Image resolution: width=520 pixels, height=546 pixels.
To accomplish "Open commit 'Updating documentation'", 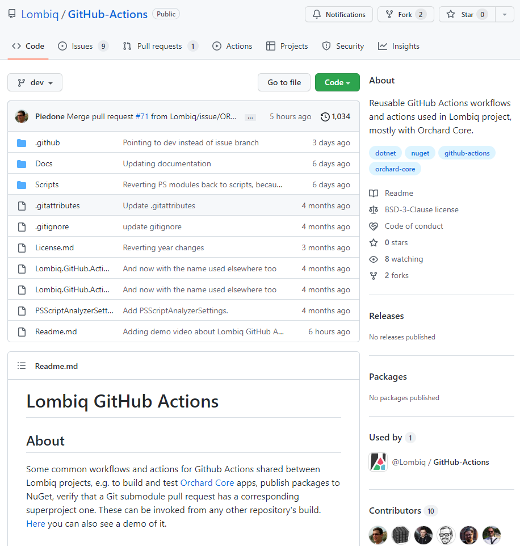I will [167, 163].
